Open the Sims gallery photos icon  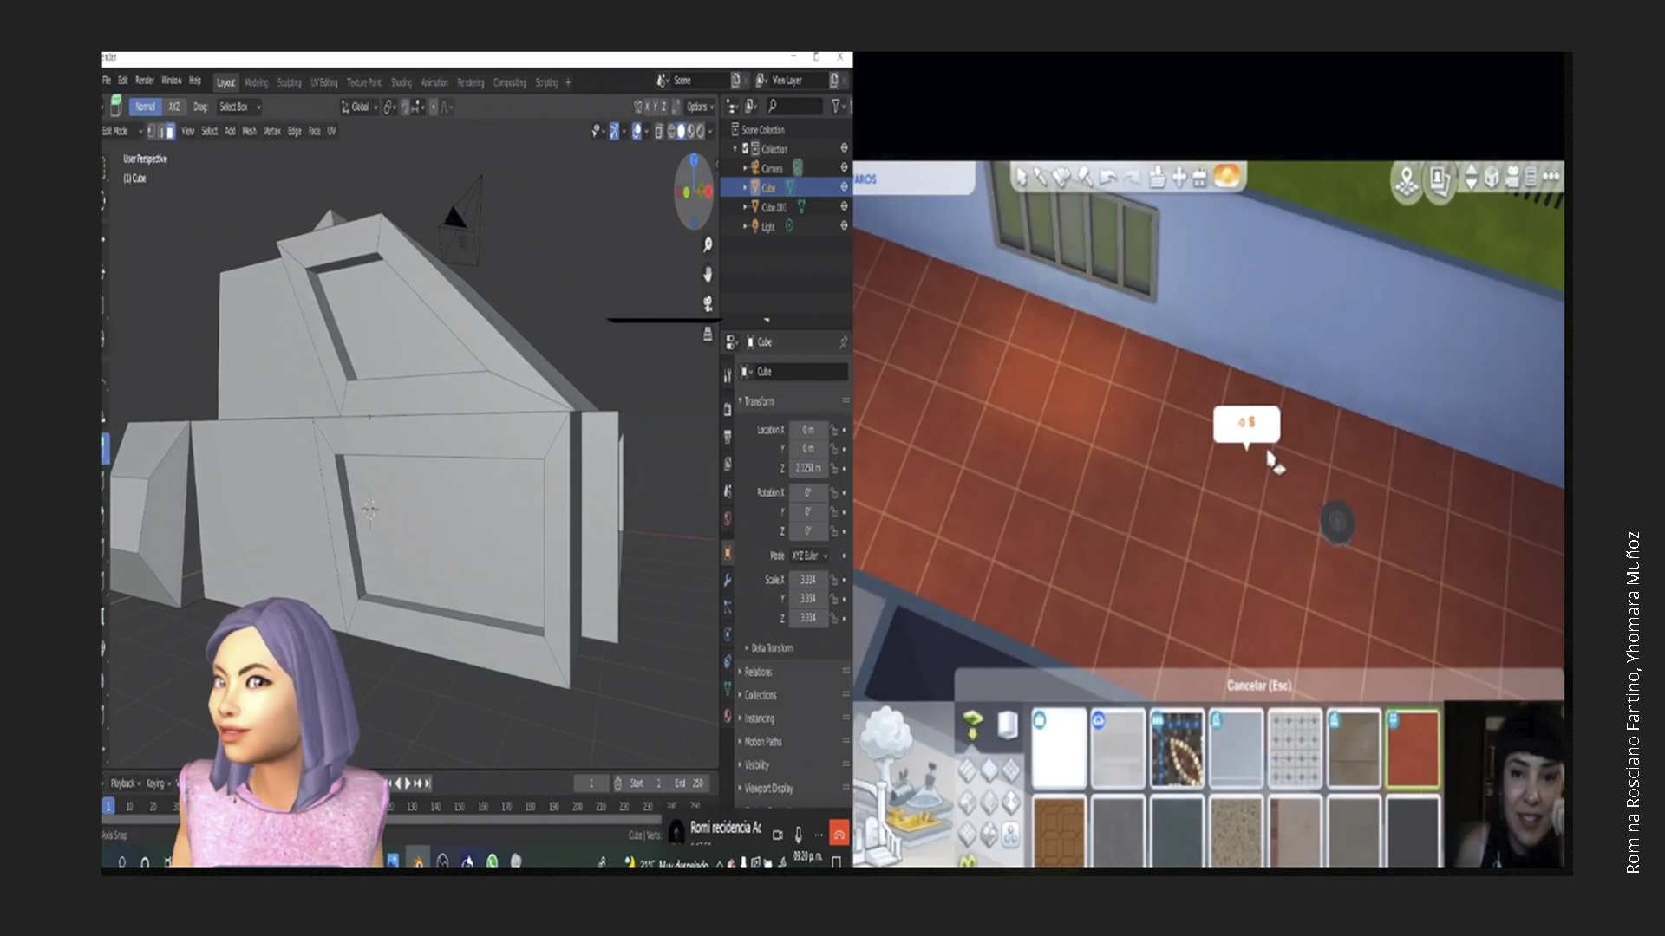(x=1440, y=179)
